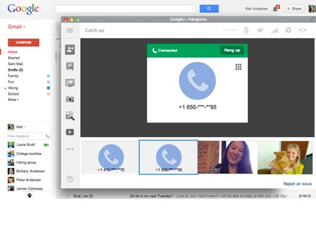316x237 pixels.
Task: Open the profile photo in top corner
Action: [x=312, y=9]
